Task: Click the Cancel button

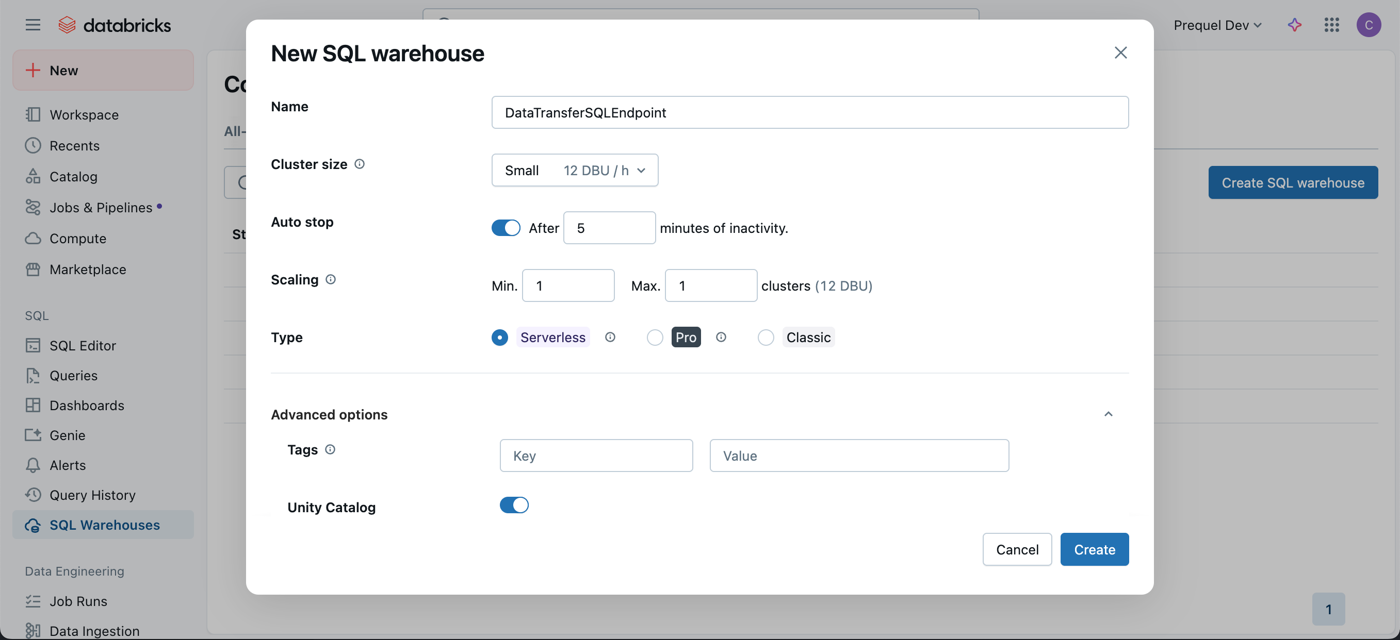Action: [1017, 549]
